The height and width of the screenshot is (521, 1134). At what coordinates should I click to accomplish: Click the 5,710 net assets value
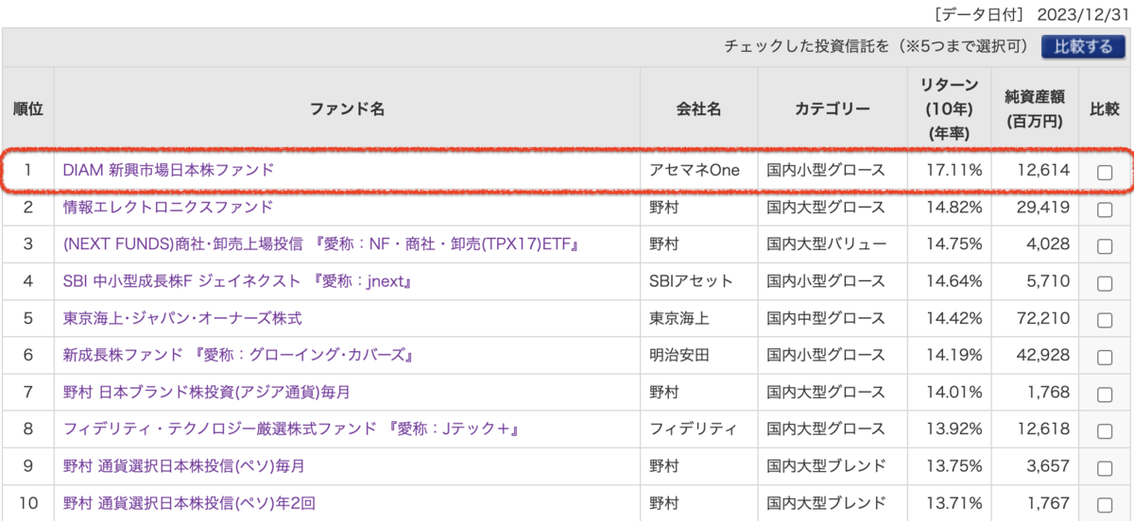1049,280
